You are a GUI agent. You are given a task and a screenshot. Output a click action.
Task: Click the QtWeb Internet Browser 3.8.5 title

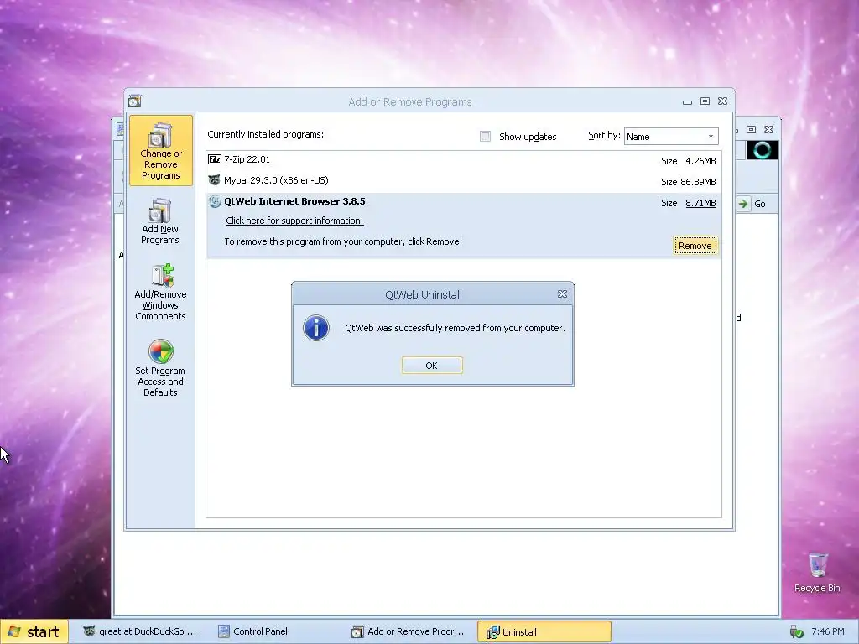point(294,201)
